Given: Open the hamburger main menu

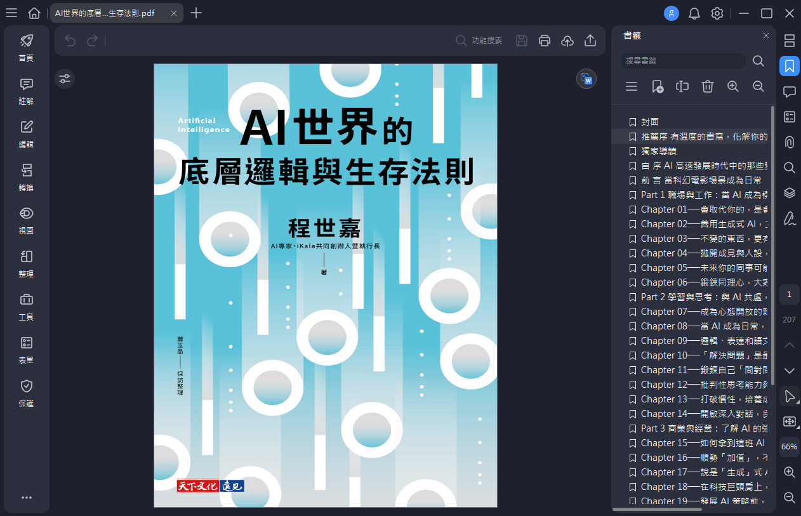Looking at the screenshot, I should point(11,13).
